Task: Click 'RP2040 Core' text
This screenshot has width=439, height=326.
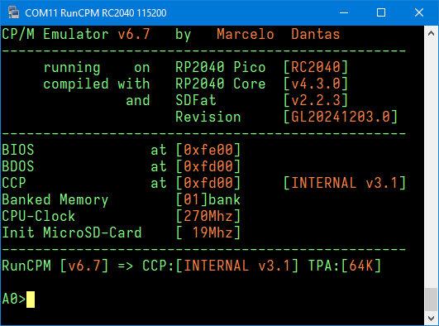Action: [221, 84]
